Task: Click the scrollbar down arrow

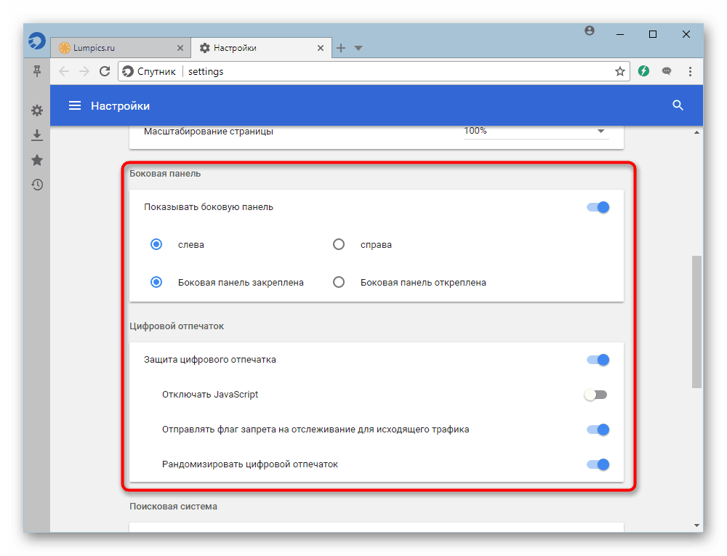Action: point(696,525)
